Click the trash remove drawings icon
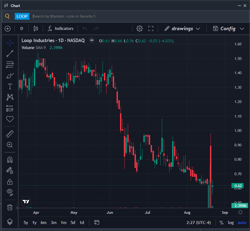 10,207
